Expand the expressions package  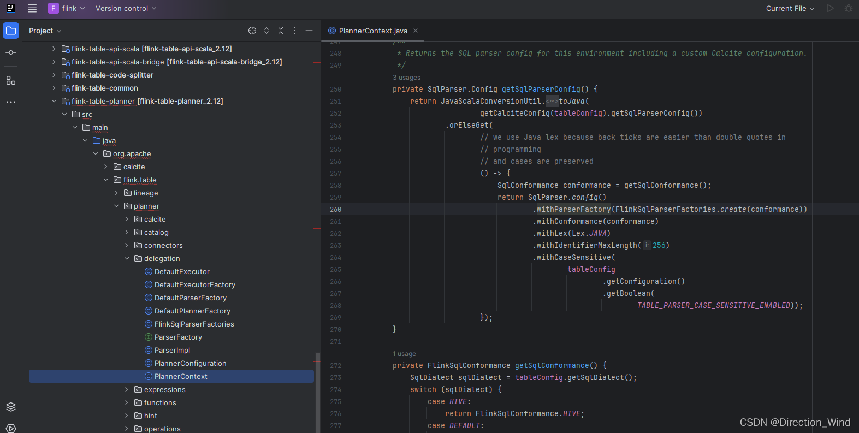126,389
